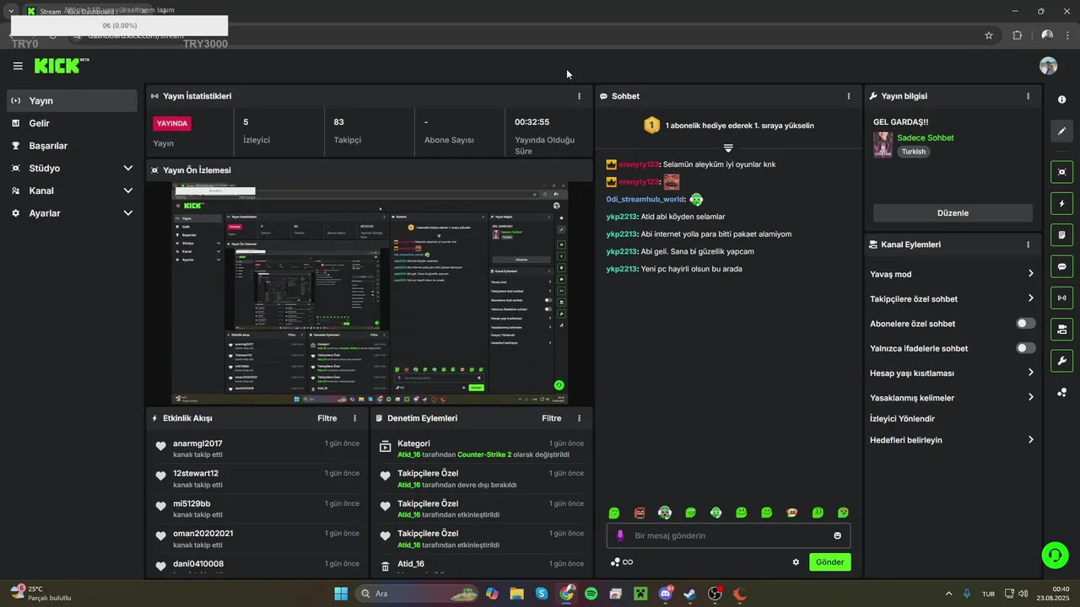Click the pencil edit icon in the right sidebar

pyautogui.click(x=1061, y=132)
